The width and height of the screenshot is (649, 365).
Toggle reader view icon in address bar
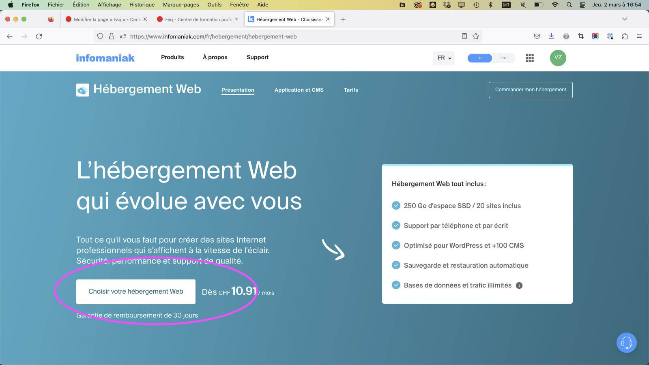464,36
